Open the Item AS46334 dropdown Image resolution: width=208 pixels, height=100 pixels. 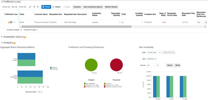pos(152,59)
